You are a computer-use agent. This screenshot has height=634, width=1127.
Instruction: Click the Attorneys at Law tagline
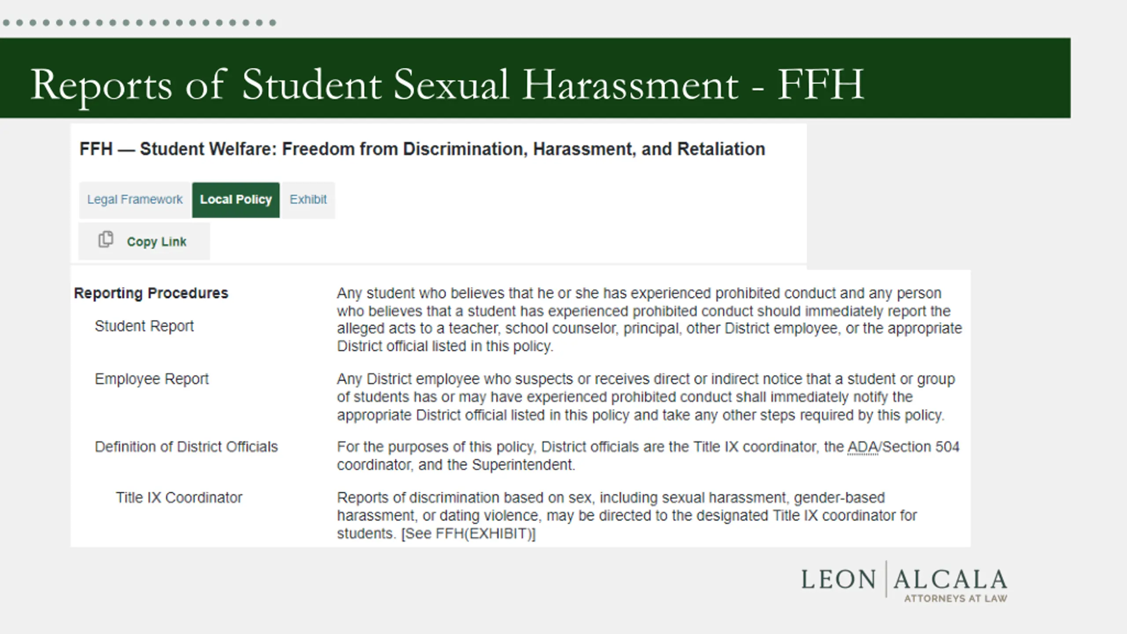click(955, 598)
